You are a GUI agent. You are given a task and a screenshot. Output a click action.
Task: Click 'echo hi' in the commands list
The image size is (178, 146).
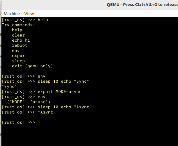pos(21,40)
